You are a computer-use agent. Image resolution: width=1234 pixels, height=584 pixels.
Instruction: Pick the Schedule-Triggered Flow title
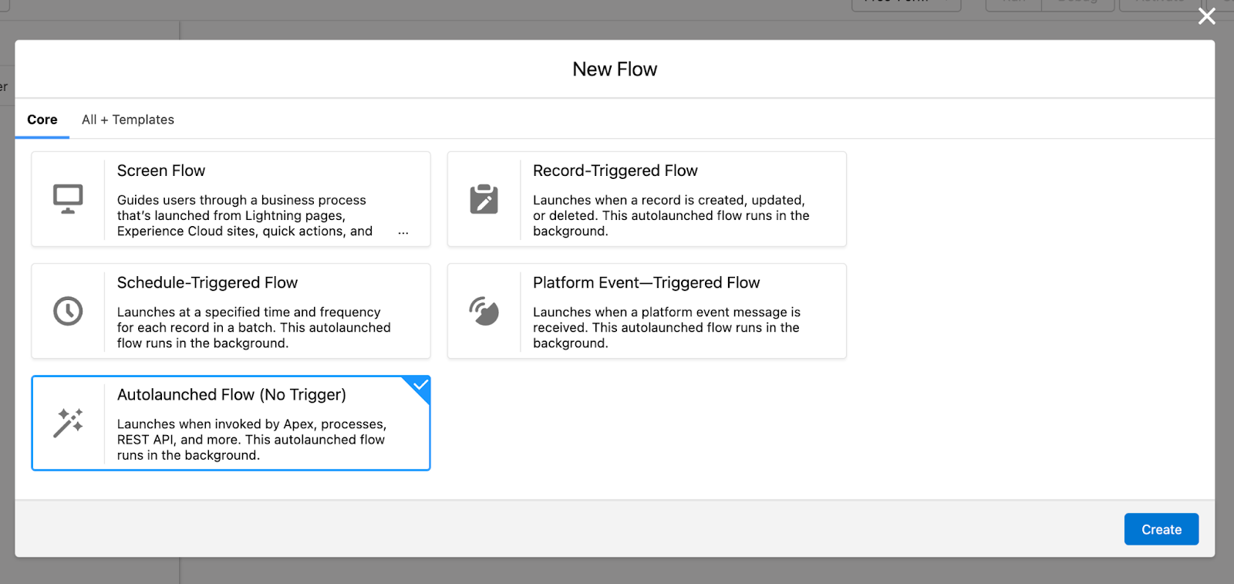coord(207,282)
